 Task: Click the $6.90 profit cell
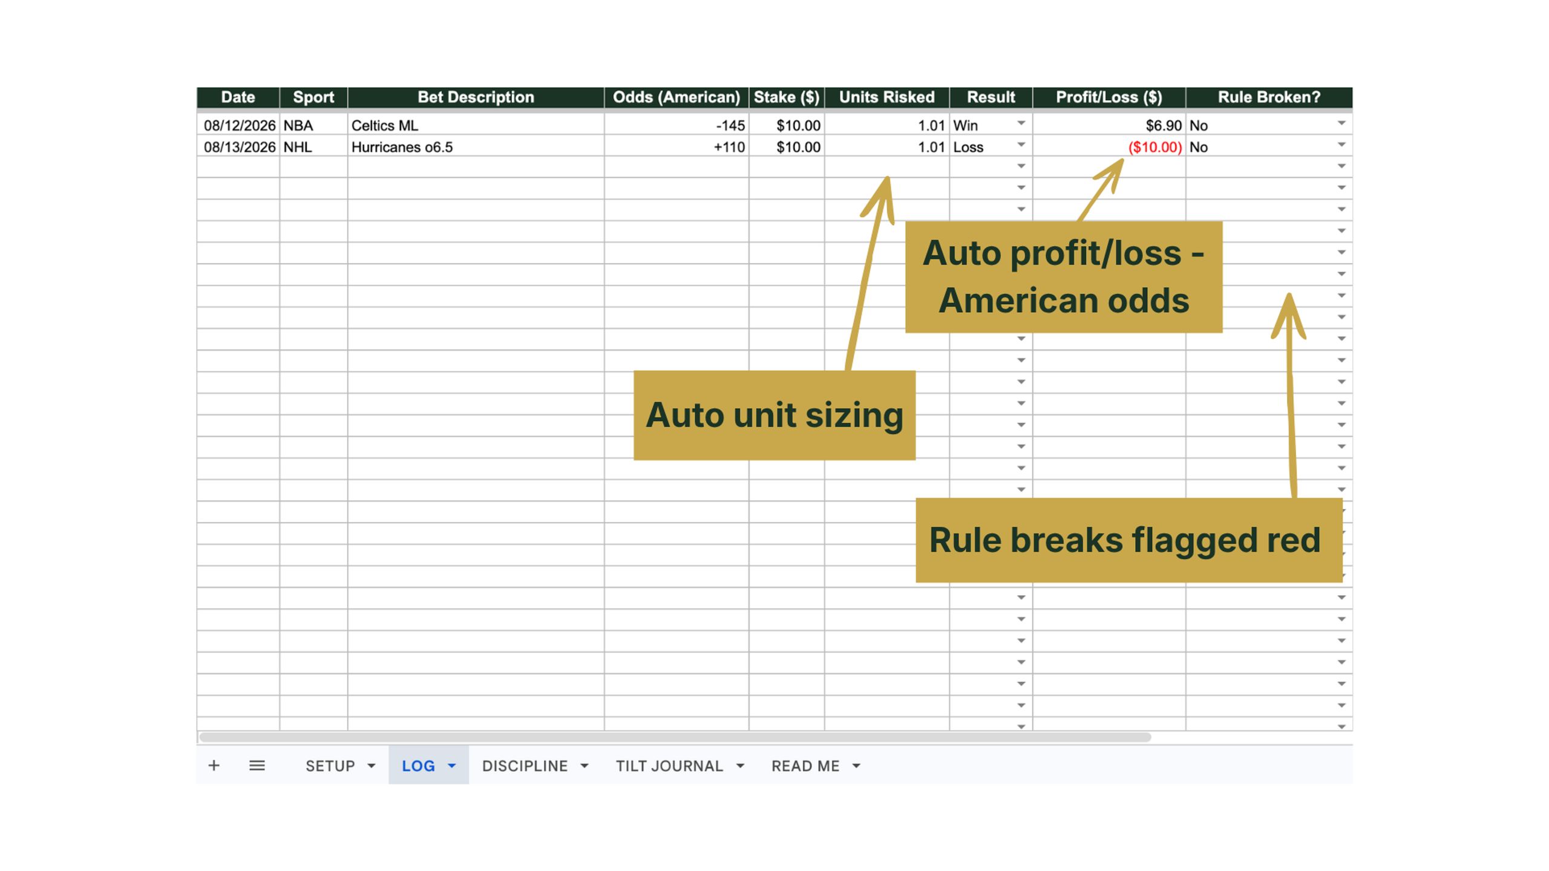coord(1109,125)
